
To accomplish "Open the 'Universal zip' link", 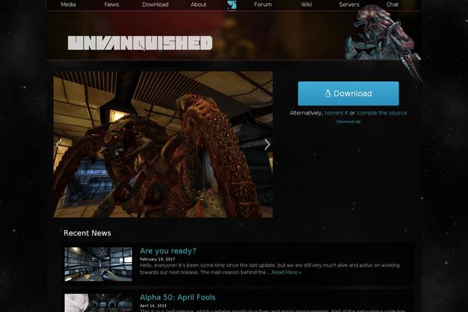I will click(349, 122).
